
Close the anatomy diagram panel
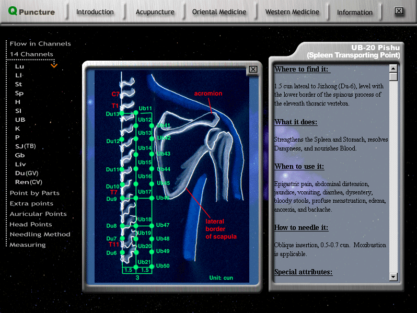click(253, 69)
